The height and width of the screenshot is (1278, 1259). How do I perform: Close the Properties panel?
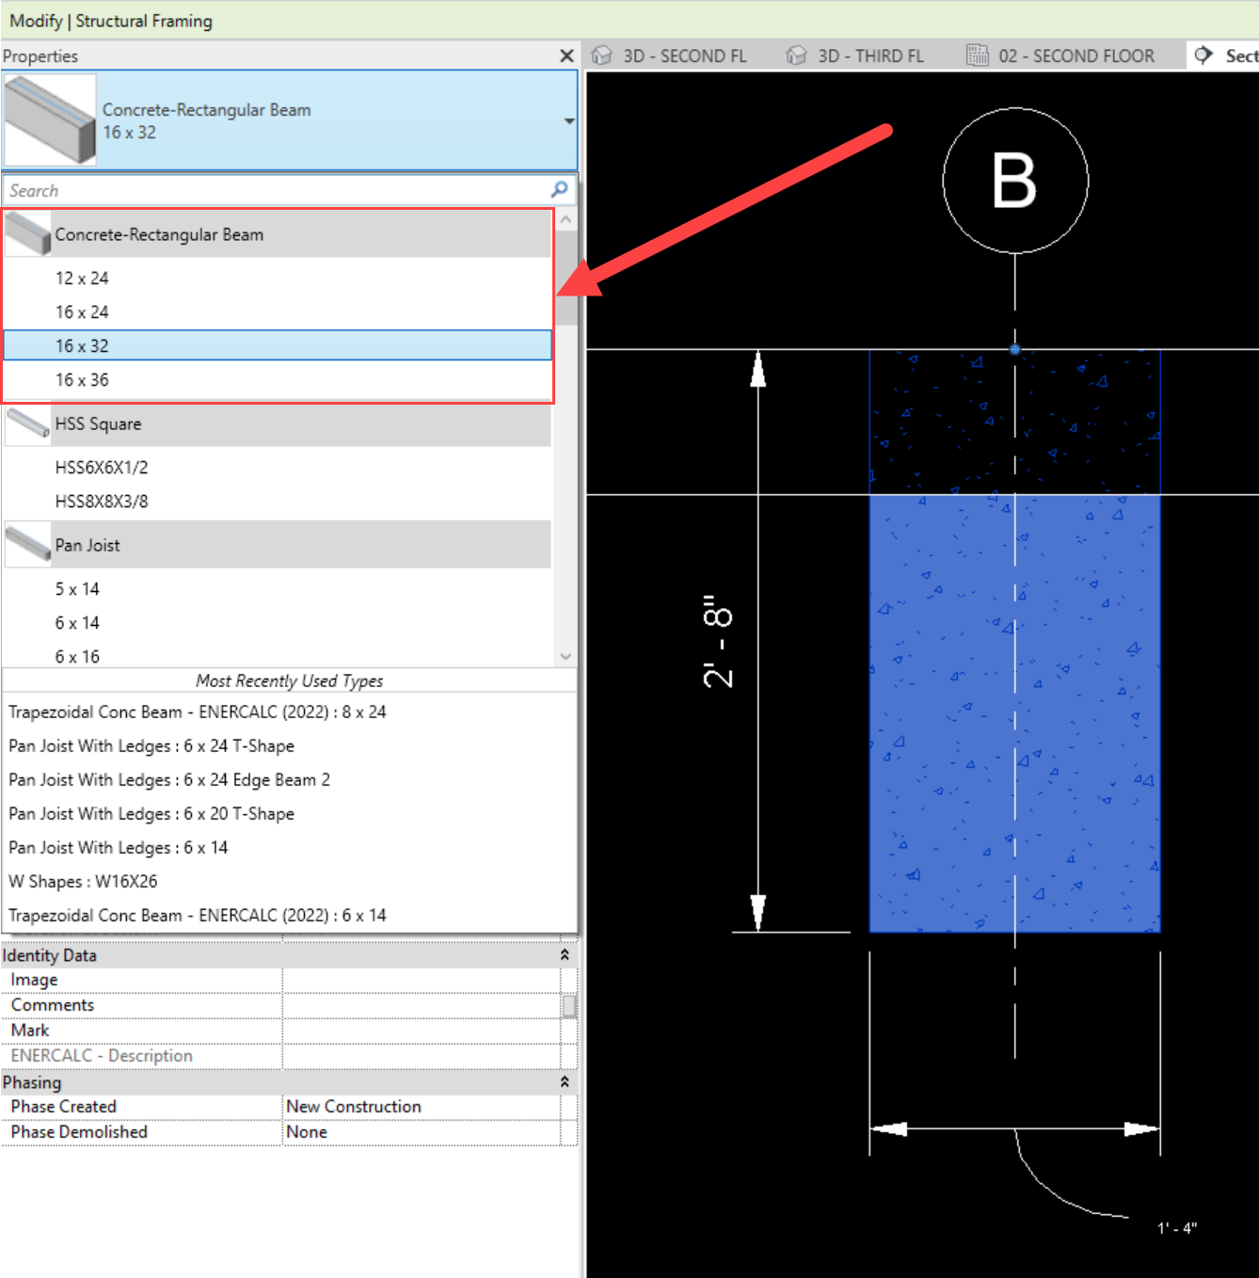tap(566, 56)
